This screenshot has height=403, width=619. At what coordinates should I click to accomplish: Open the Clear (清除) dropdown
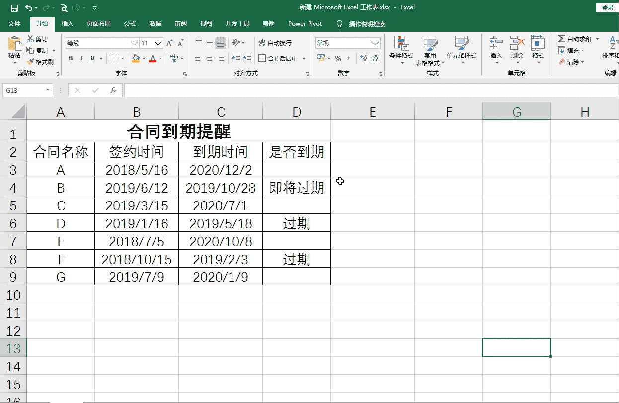(571, 62)
